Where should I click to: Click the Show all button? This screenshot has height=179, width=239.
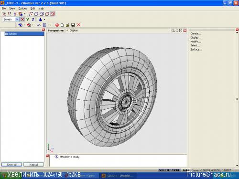pyautogui.click(x=11, y=165)
